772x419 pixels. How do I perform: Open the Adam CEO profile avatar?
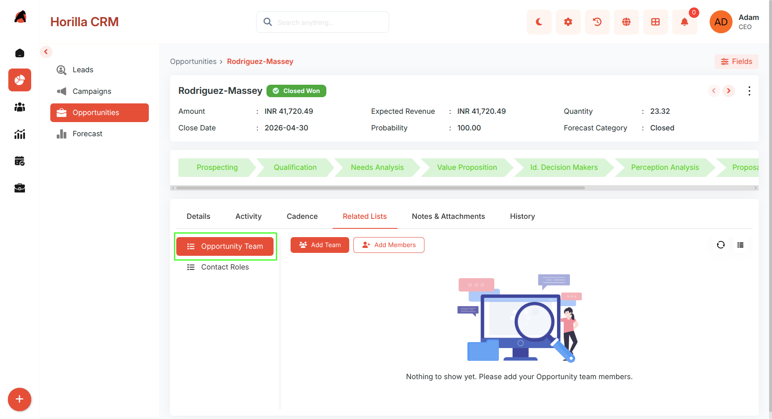click(721, 22)
